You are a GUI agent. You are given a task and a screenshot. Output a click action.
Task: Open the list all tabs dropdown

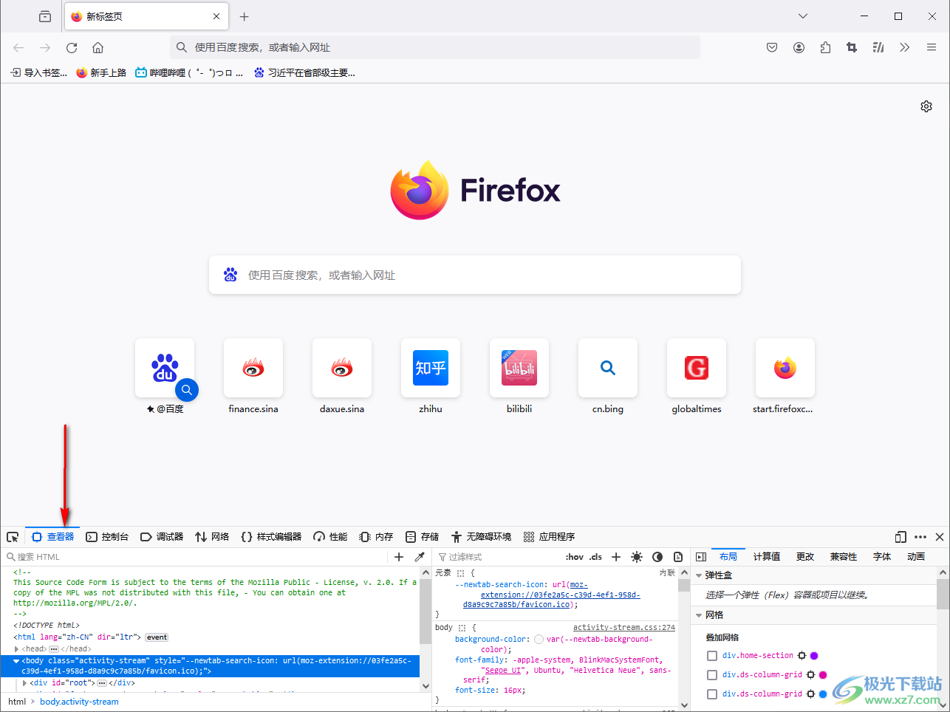point(803,16)
